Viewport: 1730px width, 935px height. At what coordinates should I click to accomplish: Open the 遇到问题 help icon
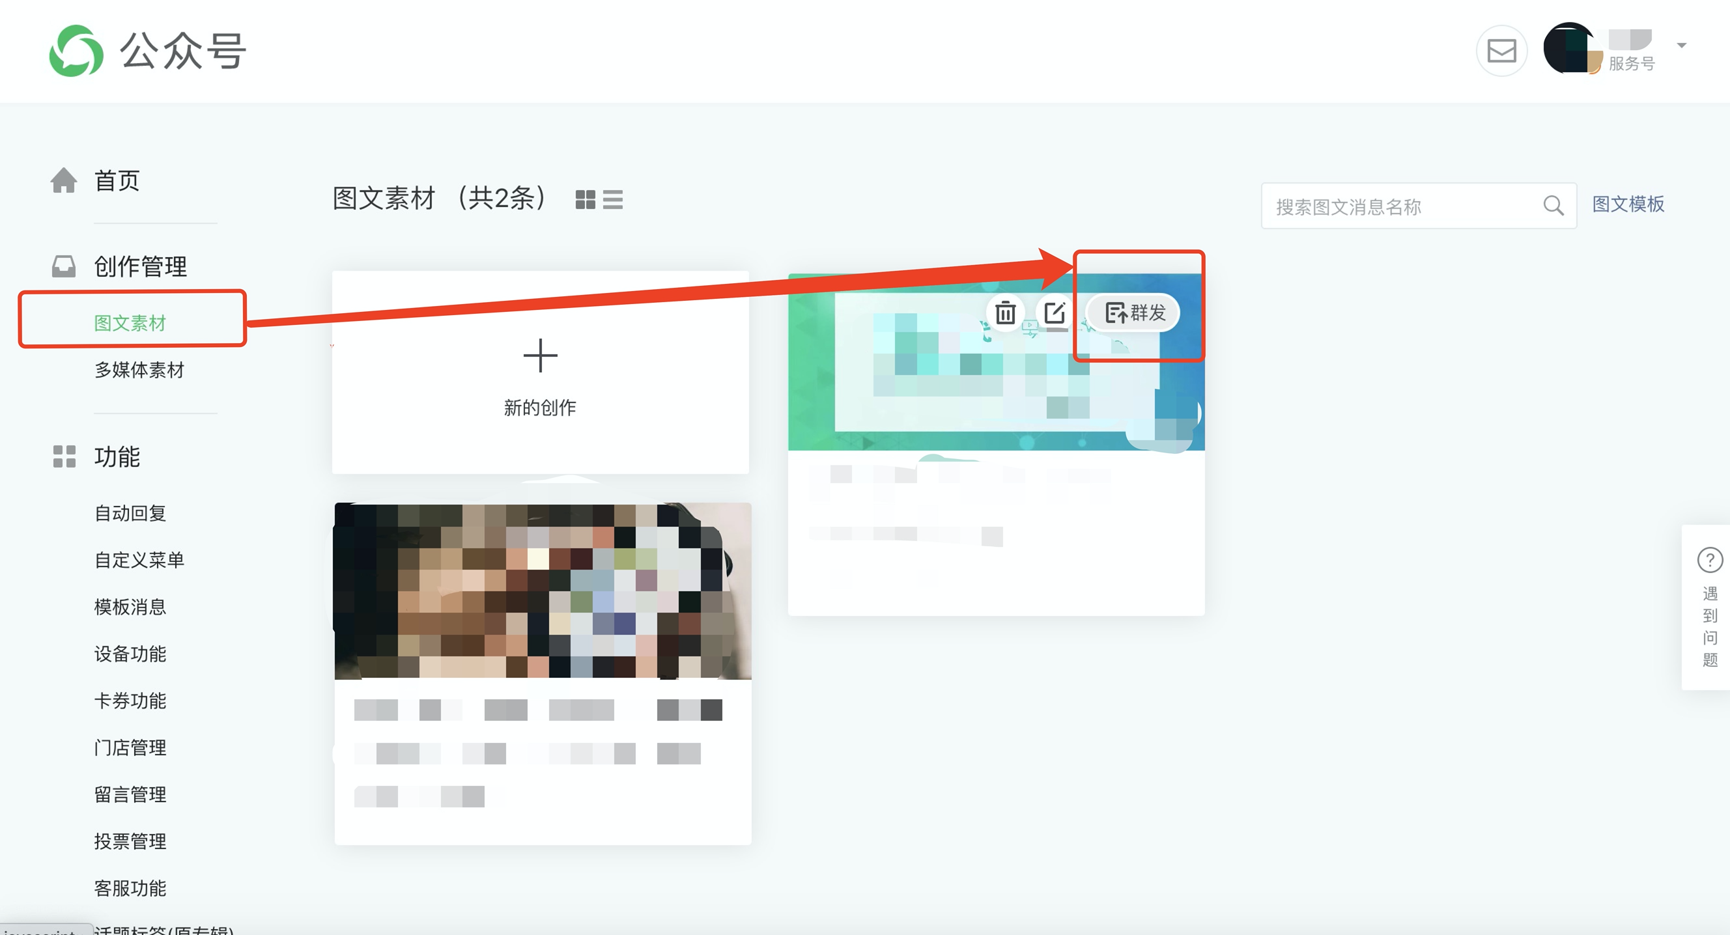click(1709, 560)
